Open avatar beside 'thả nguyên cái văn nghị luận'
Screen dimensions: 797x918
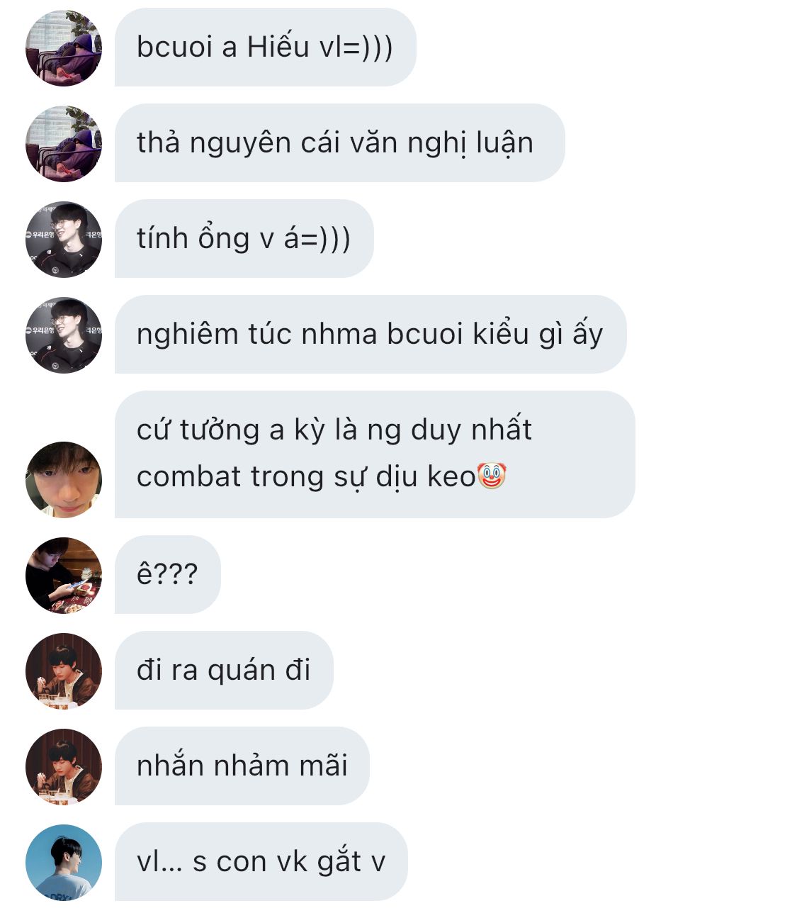coord(64,144)
